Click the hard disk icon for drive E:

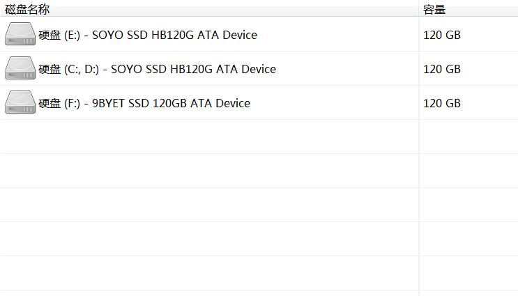click(20, 33)
